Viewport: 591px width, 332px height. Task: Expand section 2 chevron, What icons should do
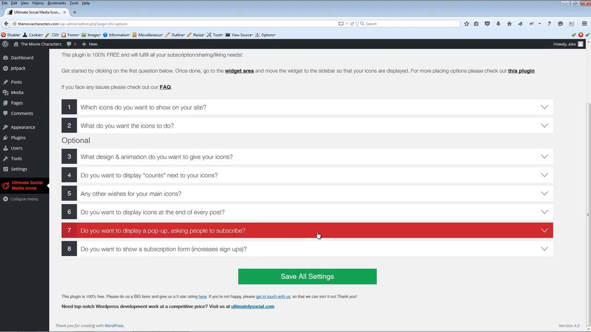[544, 125]
